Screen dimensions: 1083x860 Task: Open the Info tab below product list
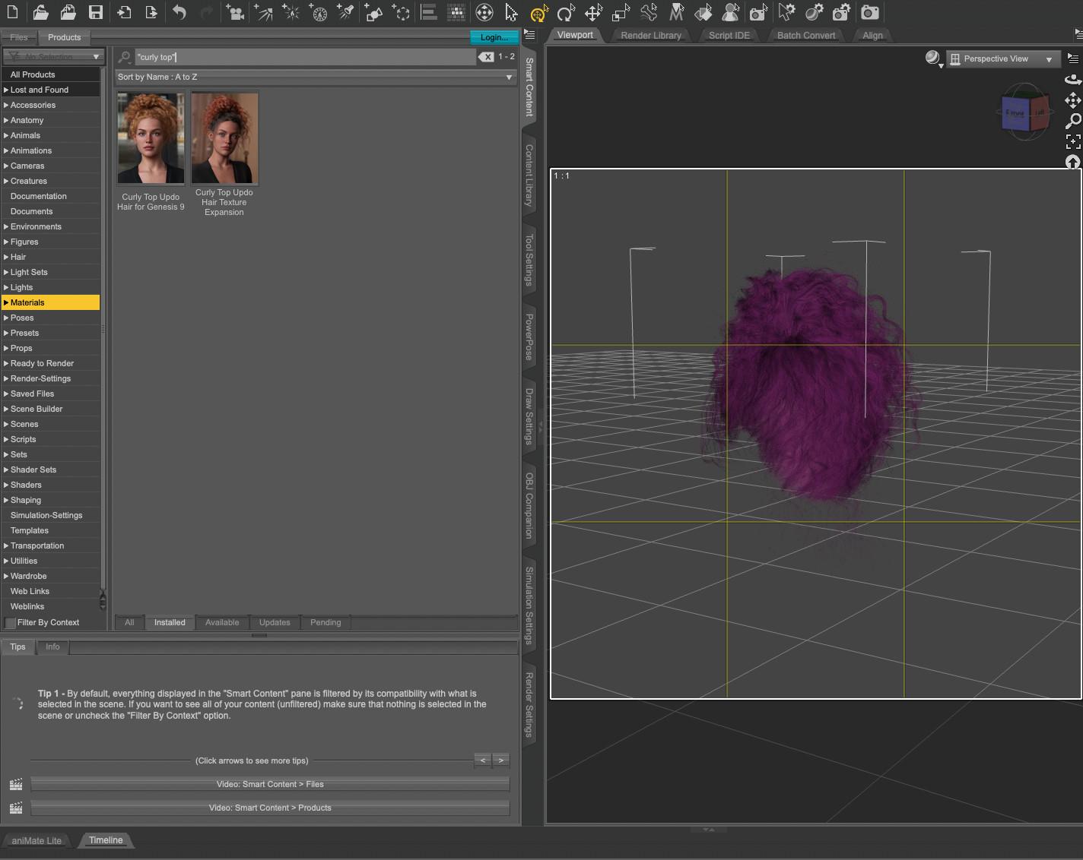click(52, 647)
